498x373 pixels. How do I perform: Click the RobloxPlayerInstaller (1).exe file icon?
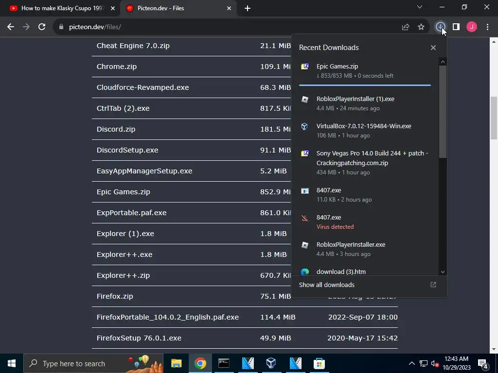tap(305, 99)
